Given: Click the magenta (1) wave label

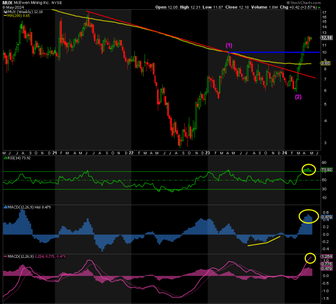Looking at the screenshot, I should (x=229, y=45).
